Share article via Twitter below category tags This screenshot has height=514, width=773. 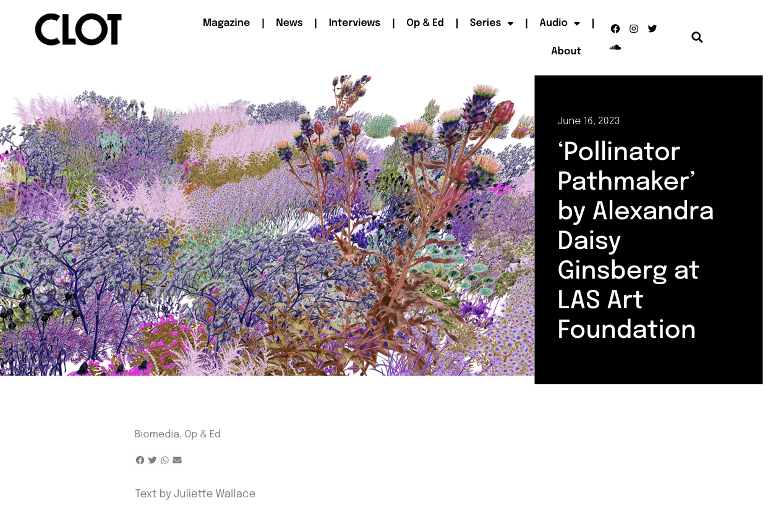point(152,460)
